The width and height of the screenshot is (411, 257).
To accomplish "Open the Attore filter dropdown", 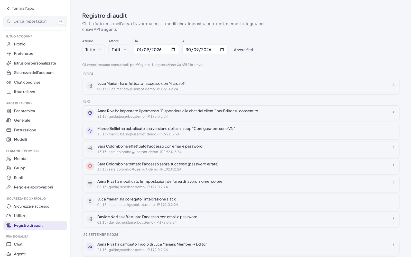I will tap(119, 50).
